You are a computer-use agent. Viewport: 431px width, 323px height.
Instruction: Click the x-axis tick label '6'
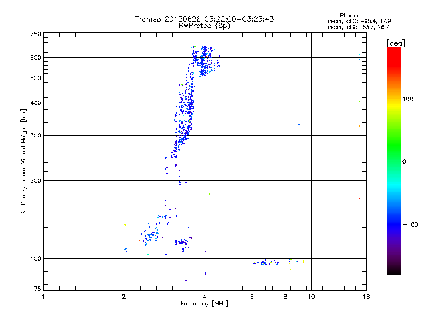252,297
